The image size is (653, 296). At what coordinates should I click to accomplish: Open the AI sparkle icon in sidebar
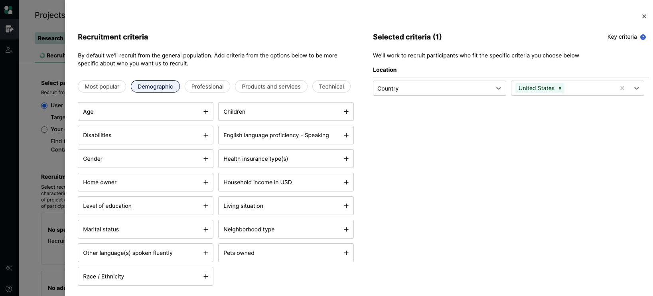[9, 268]
